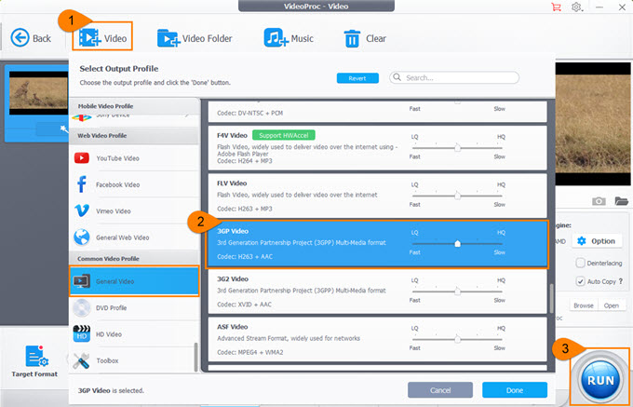Adjust FLV Video quality slider
Image resolution: width=633 pixels, height=407 pixels.
[457, 196]
